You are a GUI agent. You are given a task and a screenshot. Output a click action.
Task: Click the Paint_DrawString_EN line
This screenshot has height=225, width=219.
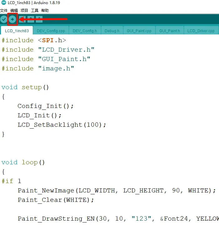point(118,219)
